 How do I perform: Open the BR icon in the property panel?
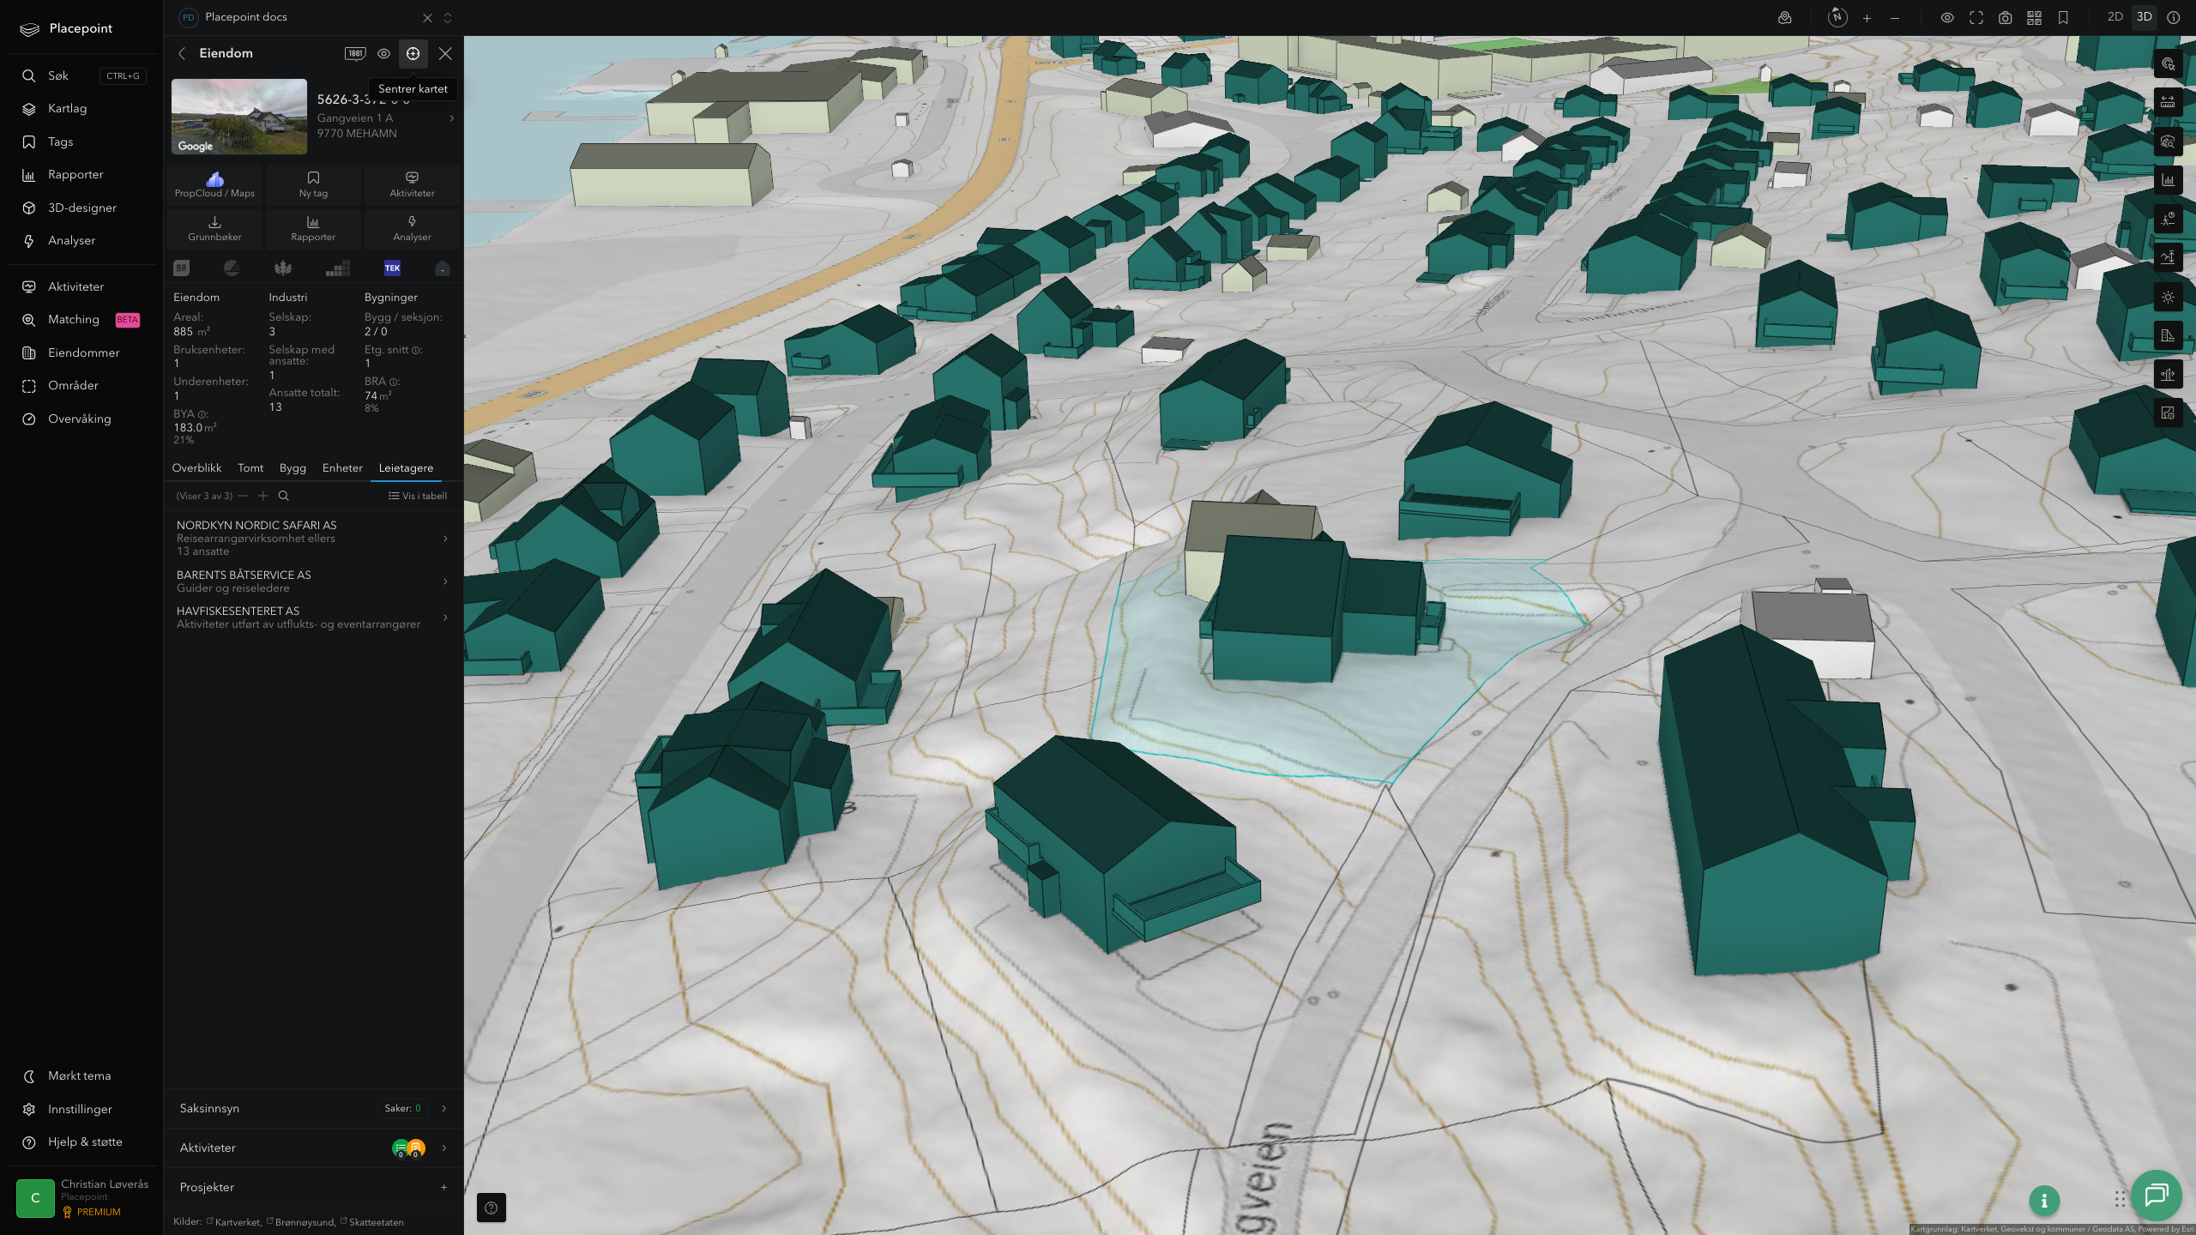click(x=181, y=268)
